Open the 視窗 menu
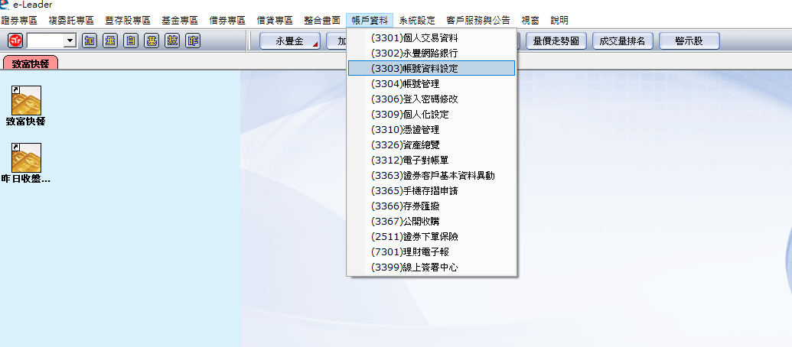Image resolution: width=792 pixels, height=347 pixels. (530, 21)
